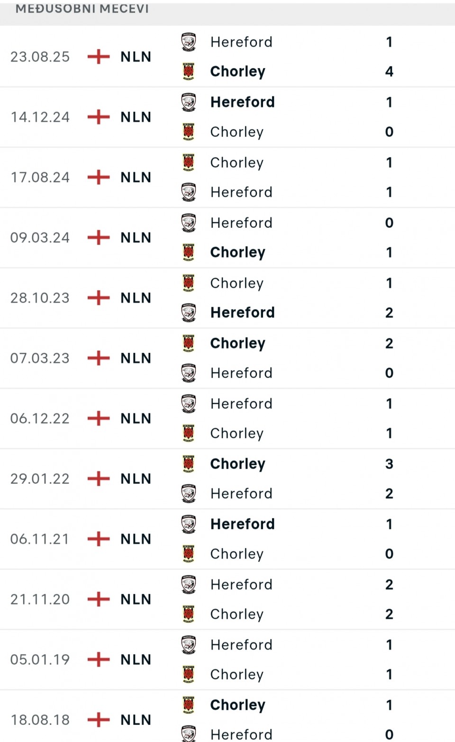
Task: Click the MEĐUSOBNI MECEVI section header
Action: click(82, 9)
